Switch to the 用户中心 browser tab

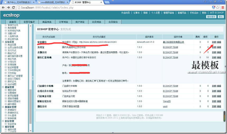(x=19, y=2)
